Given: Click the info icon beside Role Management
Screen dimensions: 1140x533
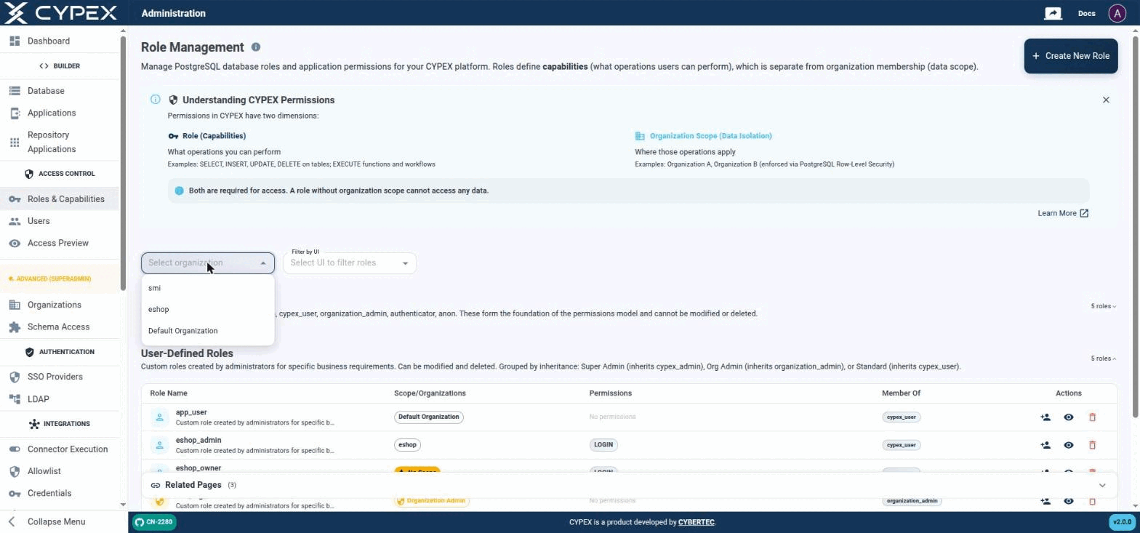Looking at the screenshot, I should coord(256,47).
